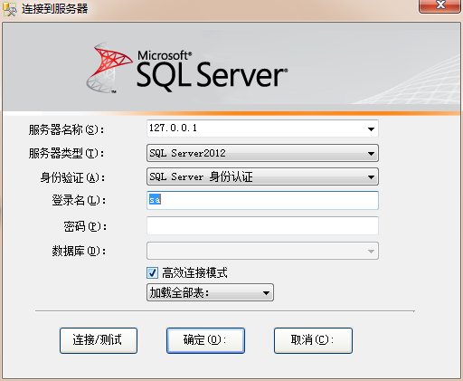Close the 连接到服务器 dialog
Screen dimensions: 463x381
[439, 5]
